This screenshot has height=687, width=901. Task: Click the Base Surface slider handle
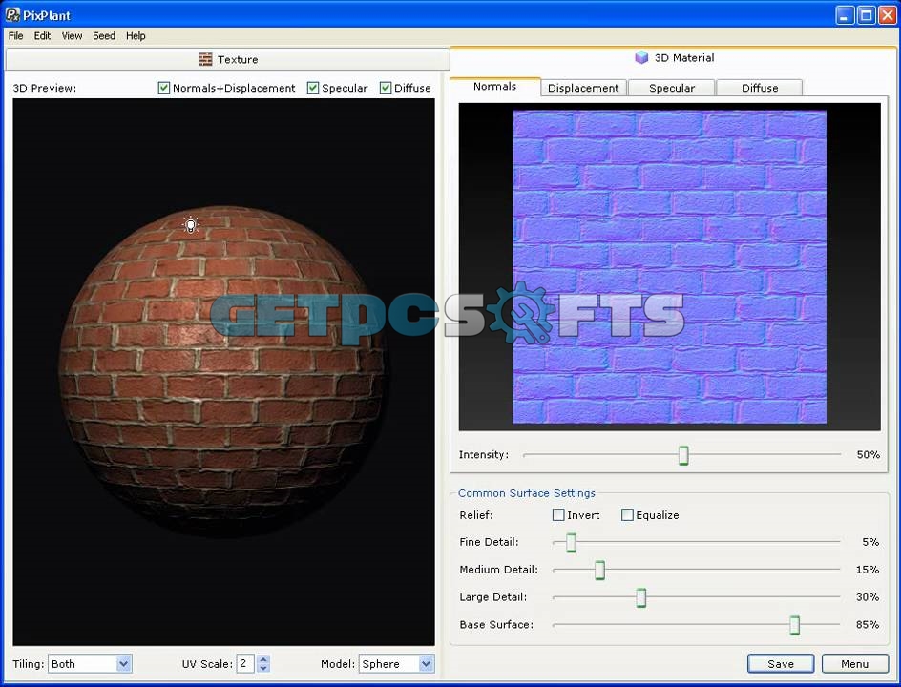[x=795, y=625]
